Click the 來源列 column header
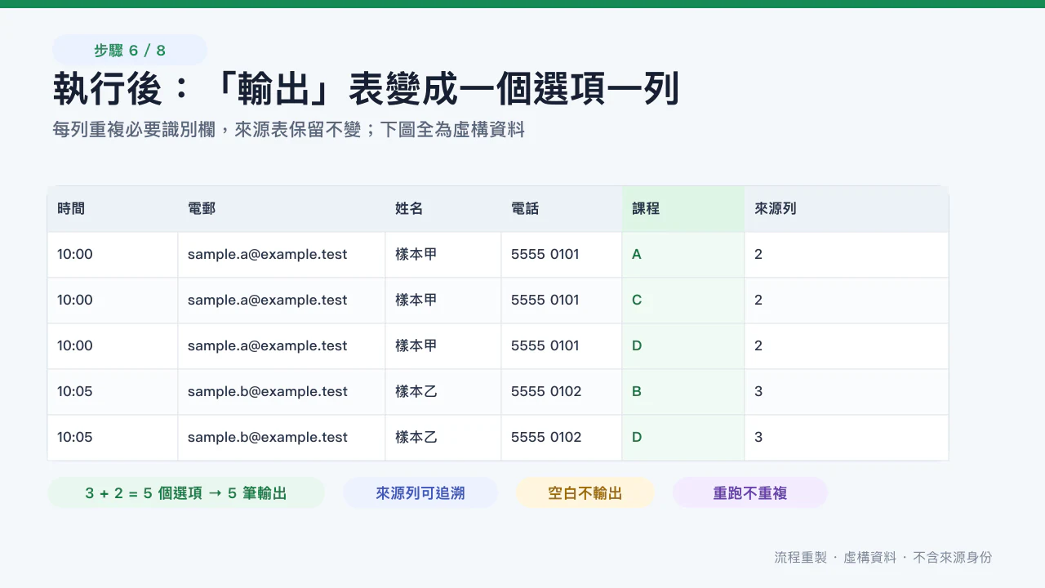This screenshot has height=588, width=1045. tap(847, 209)
